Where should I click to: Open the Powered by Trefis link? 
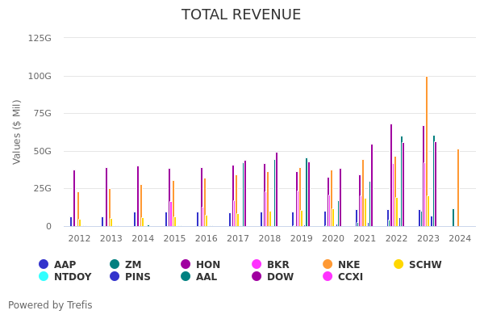tap(50, 305)
